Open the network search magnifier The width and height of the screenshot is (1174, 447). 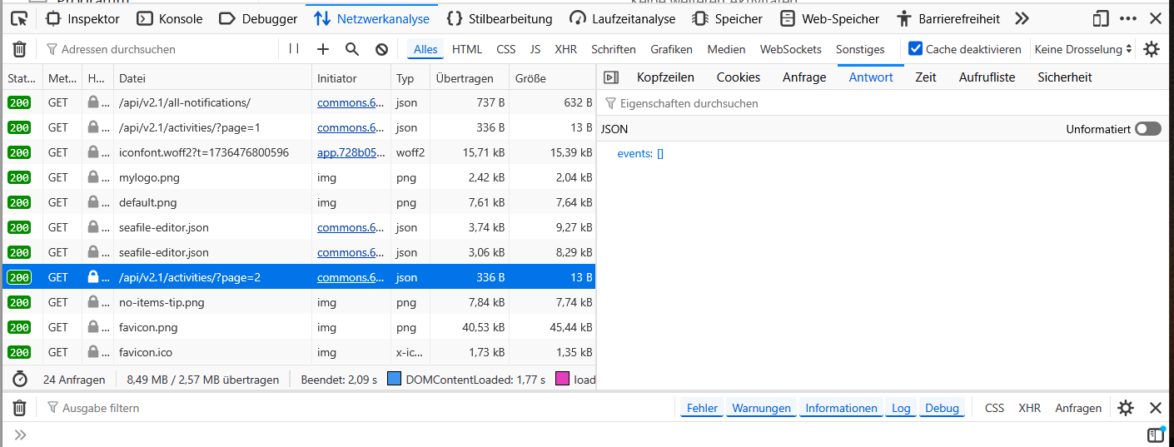[352, 49]
